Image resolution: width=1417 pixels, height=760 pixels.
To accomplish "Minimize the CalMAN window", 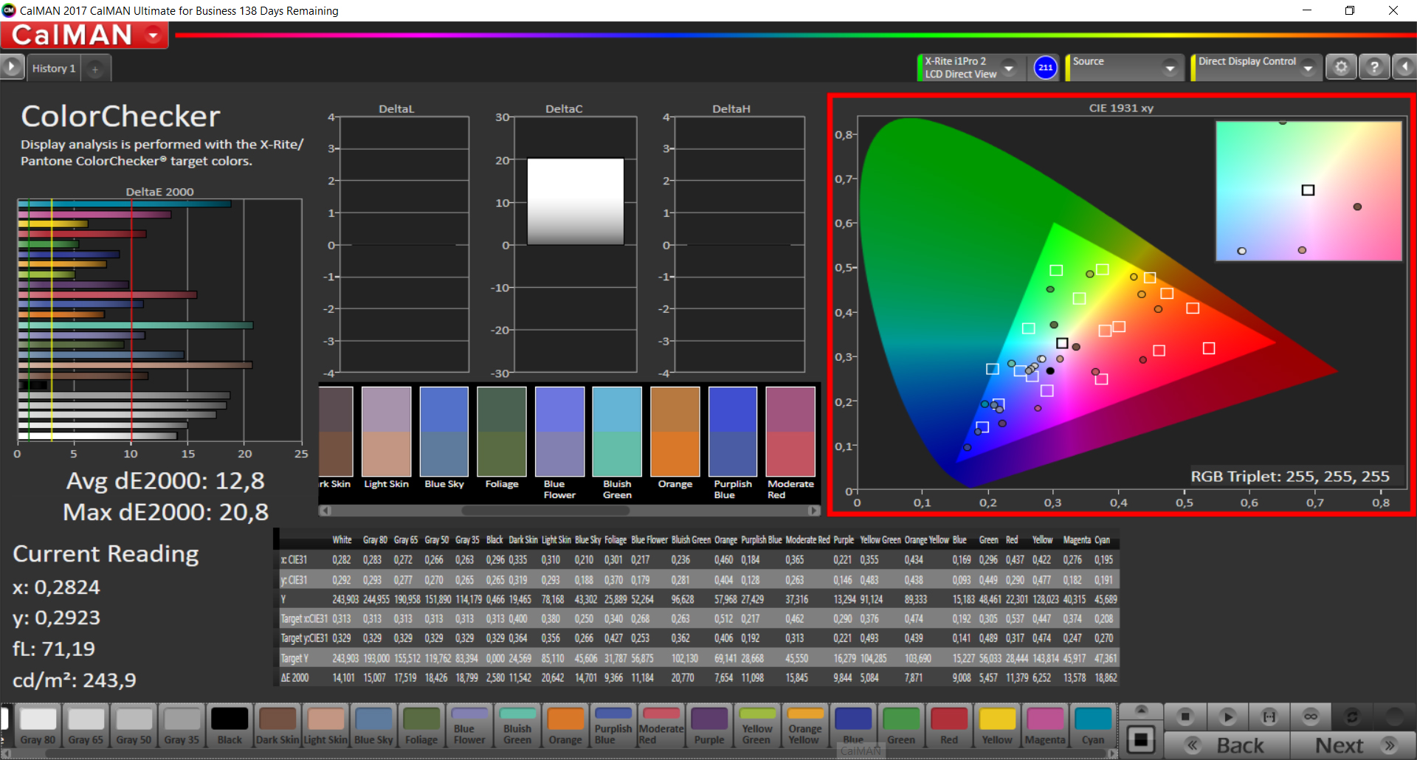I will (1306, 10).
